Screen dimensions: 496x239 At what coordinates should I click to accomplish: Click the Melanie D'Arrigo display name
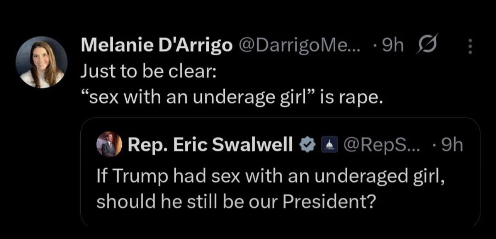[156, 46]
